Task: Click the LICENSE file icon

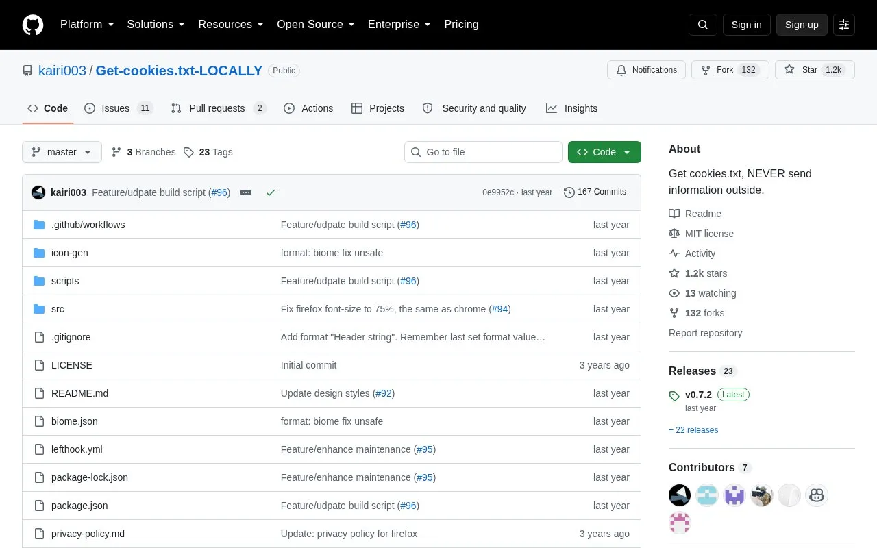Action: [x=39, y=365]
